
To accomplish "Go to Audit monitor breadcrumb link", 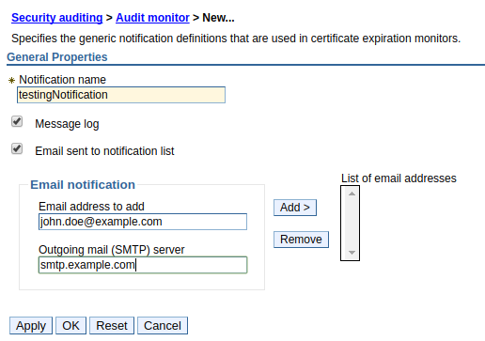I will click(152, 18).
